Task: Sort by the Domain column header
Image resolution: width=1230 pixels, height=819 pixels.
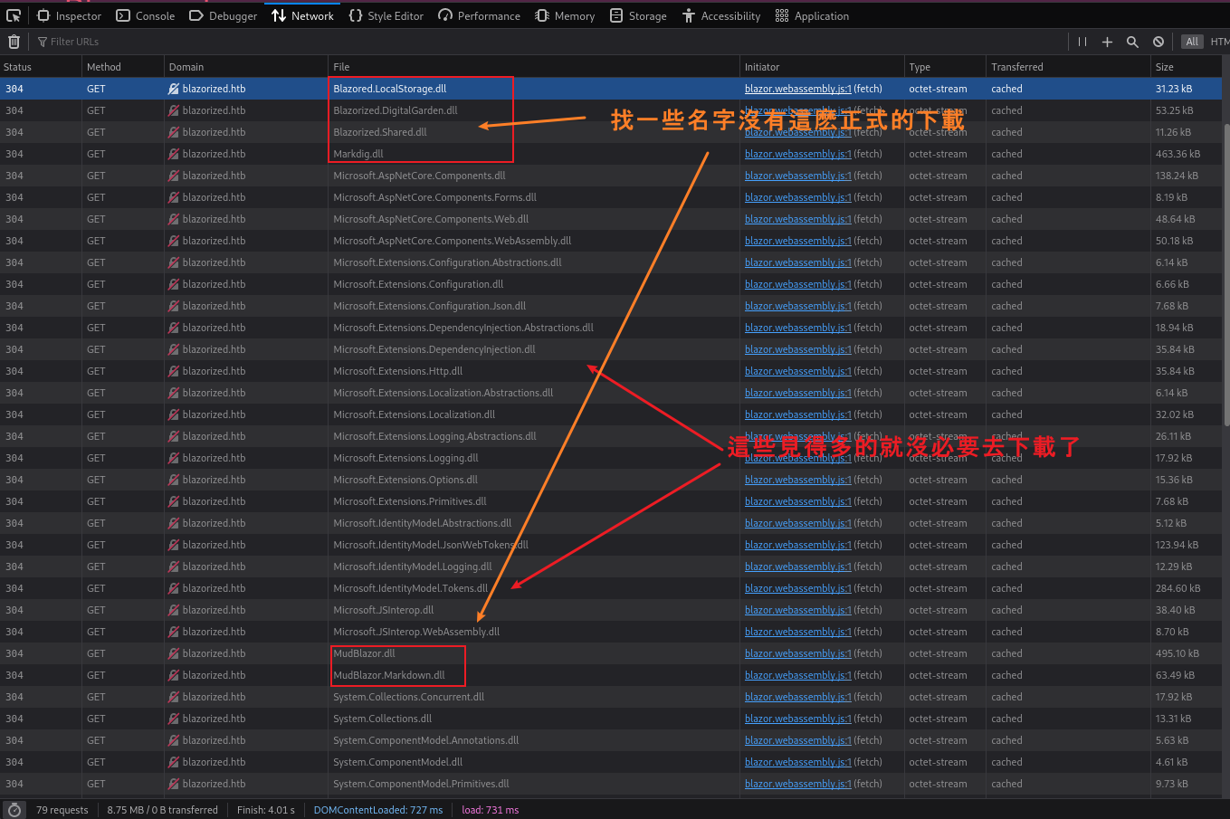Action: [x=246, y=67]
